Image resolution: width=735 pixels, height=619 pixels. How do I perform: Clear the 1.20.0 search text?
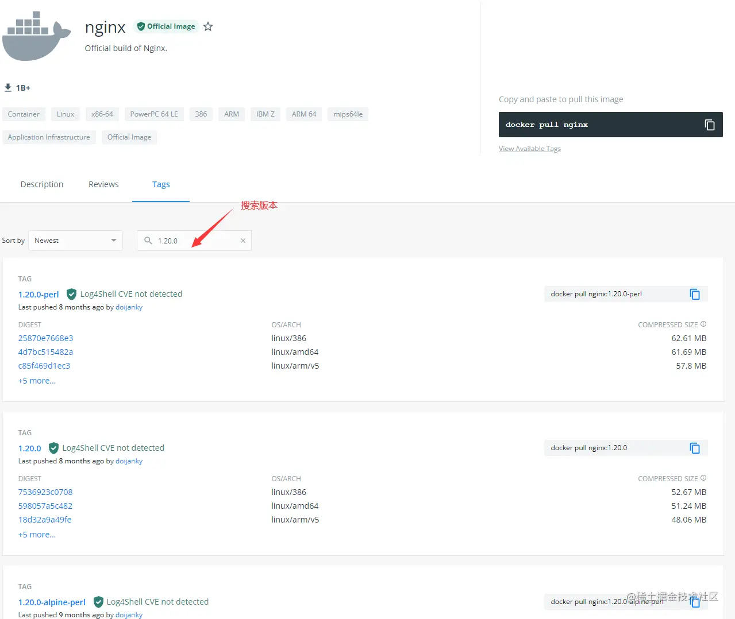click(243, 241)
